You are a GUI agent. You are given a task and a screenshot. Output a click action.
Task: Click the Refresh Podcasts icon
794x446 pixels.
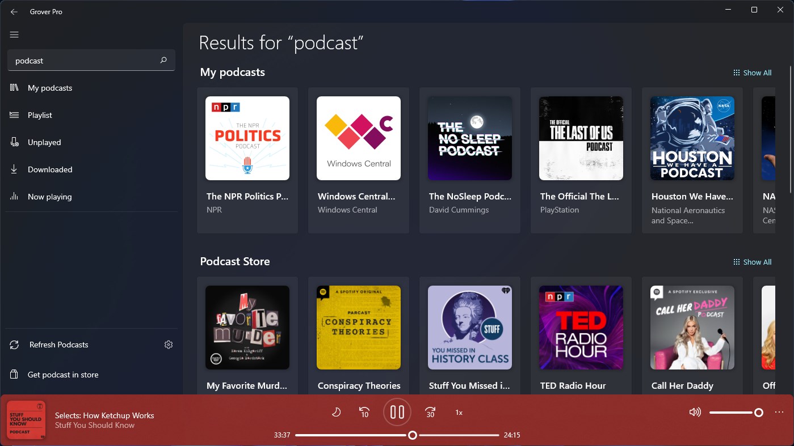tap(14, 345)
